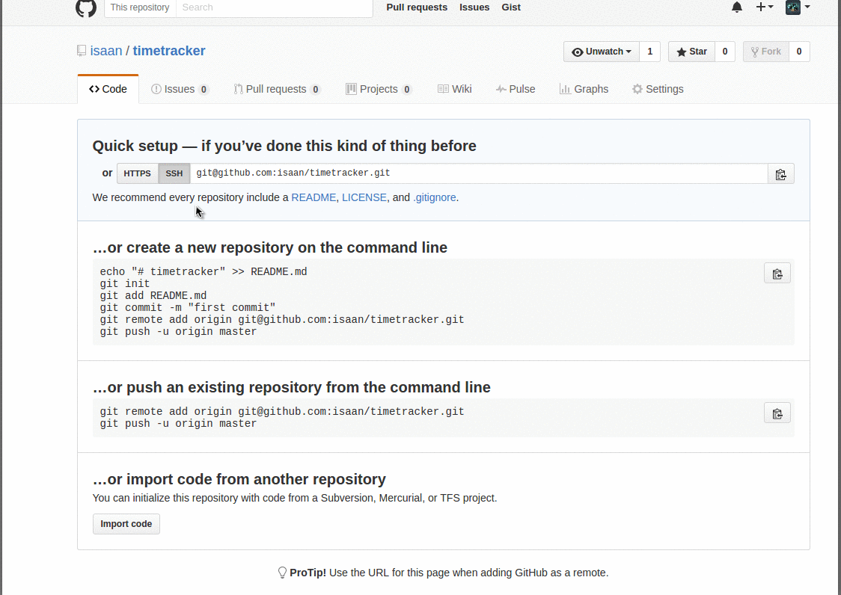841x595 pixels.
Task: Go to Issues in top navigation
Action: coord(474,7)
